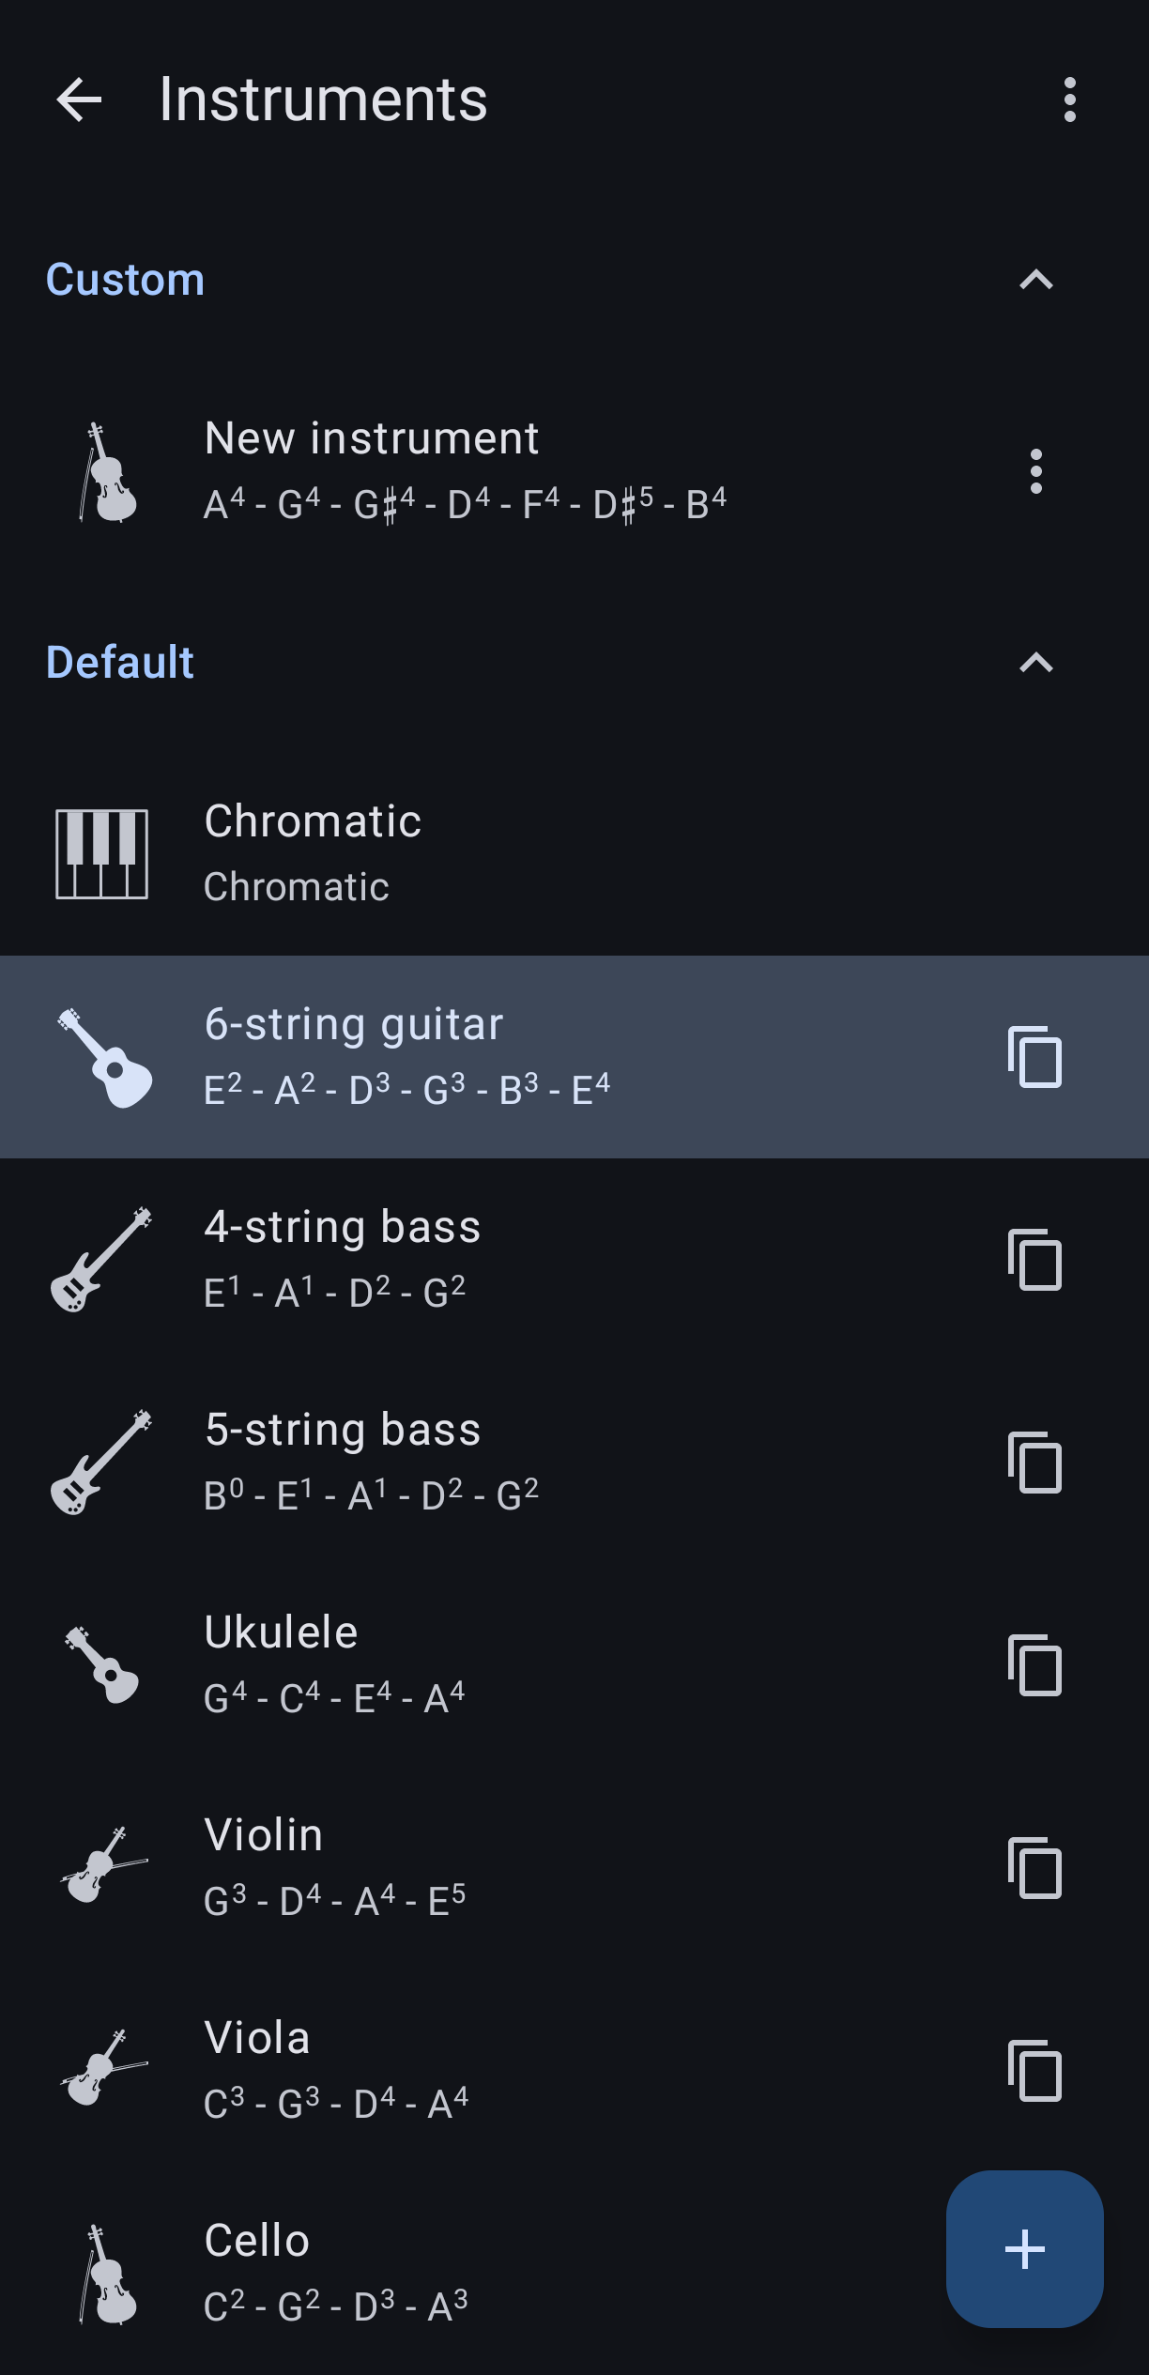Duplicate the 5-string bass instrument
The image size is (1149, 2375).
point(1034,1463)
